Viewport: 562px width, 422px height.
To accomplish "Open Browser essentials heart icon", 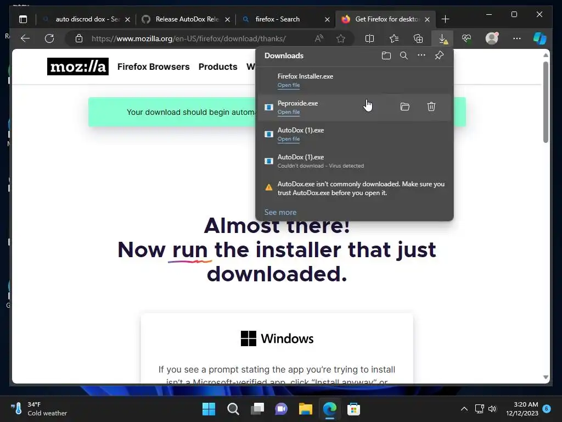I will [x=467, y=38].
